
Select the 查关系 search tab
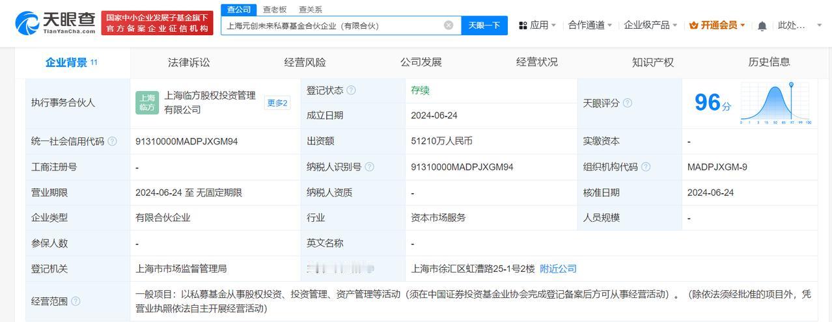[x=311, y=9]
